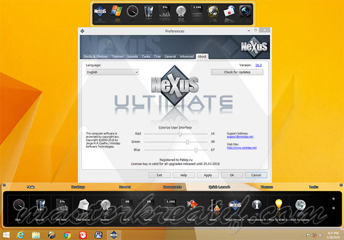Screen dimensions: 344x240
Task: Click the Nexus app button on the taskbar
Action: [114, 235]
